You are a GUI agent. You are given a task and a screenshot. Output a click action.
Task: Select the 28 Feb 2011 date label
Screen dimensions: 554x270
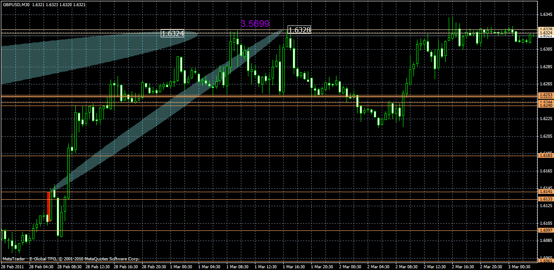[13, 266]
